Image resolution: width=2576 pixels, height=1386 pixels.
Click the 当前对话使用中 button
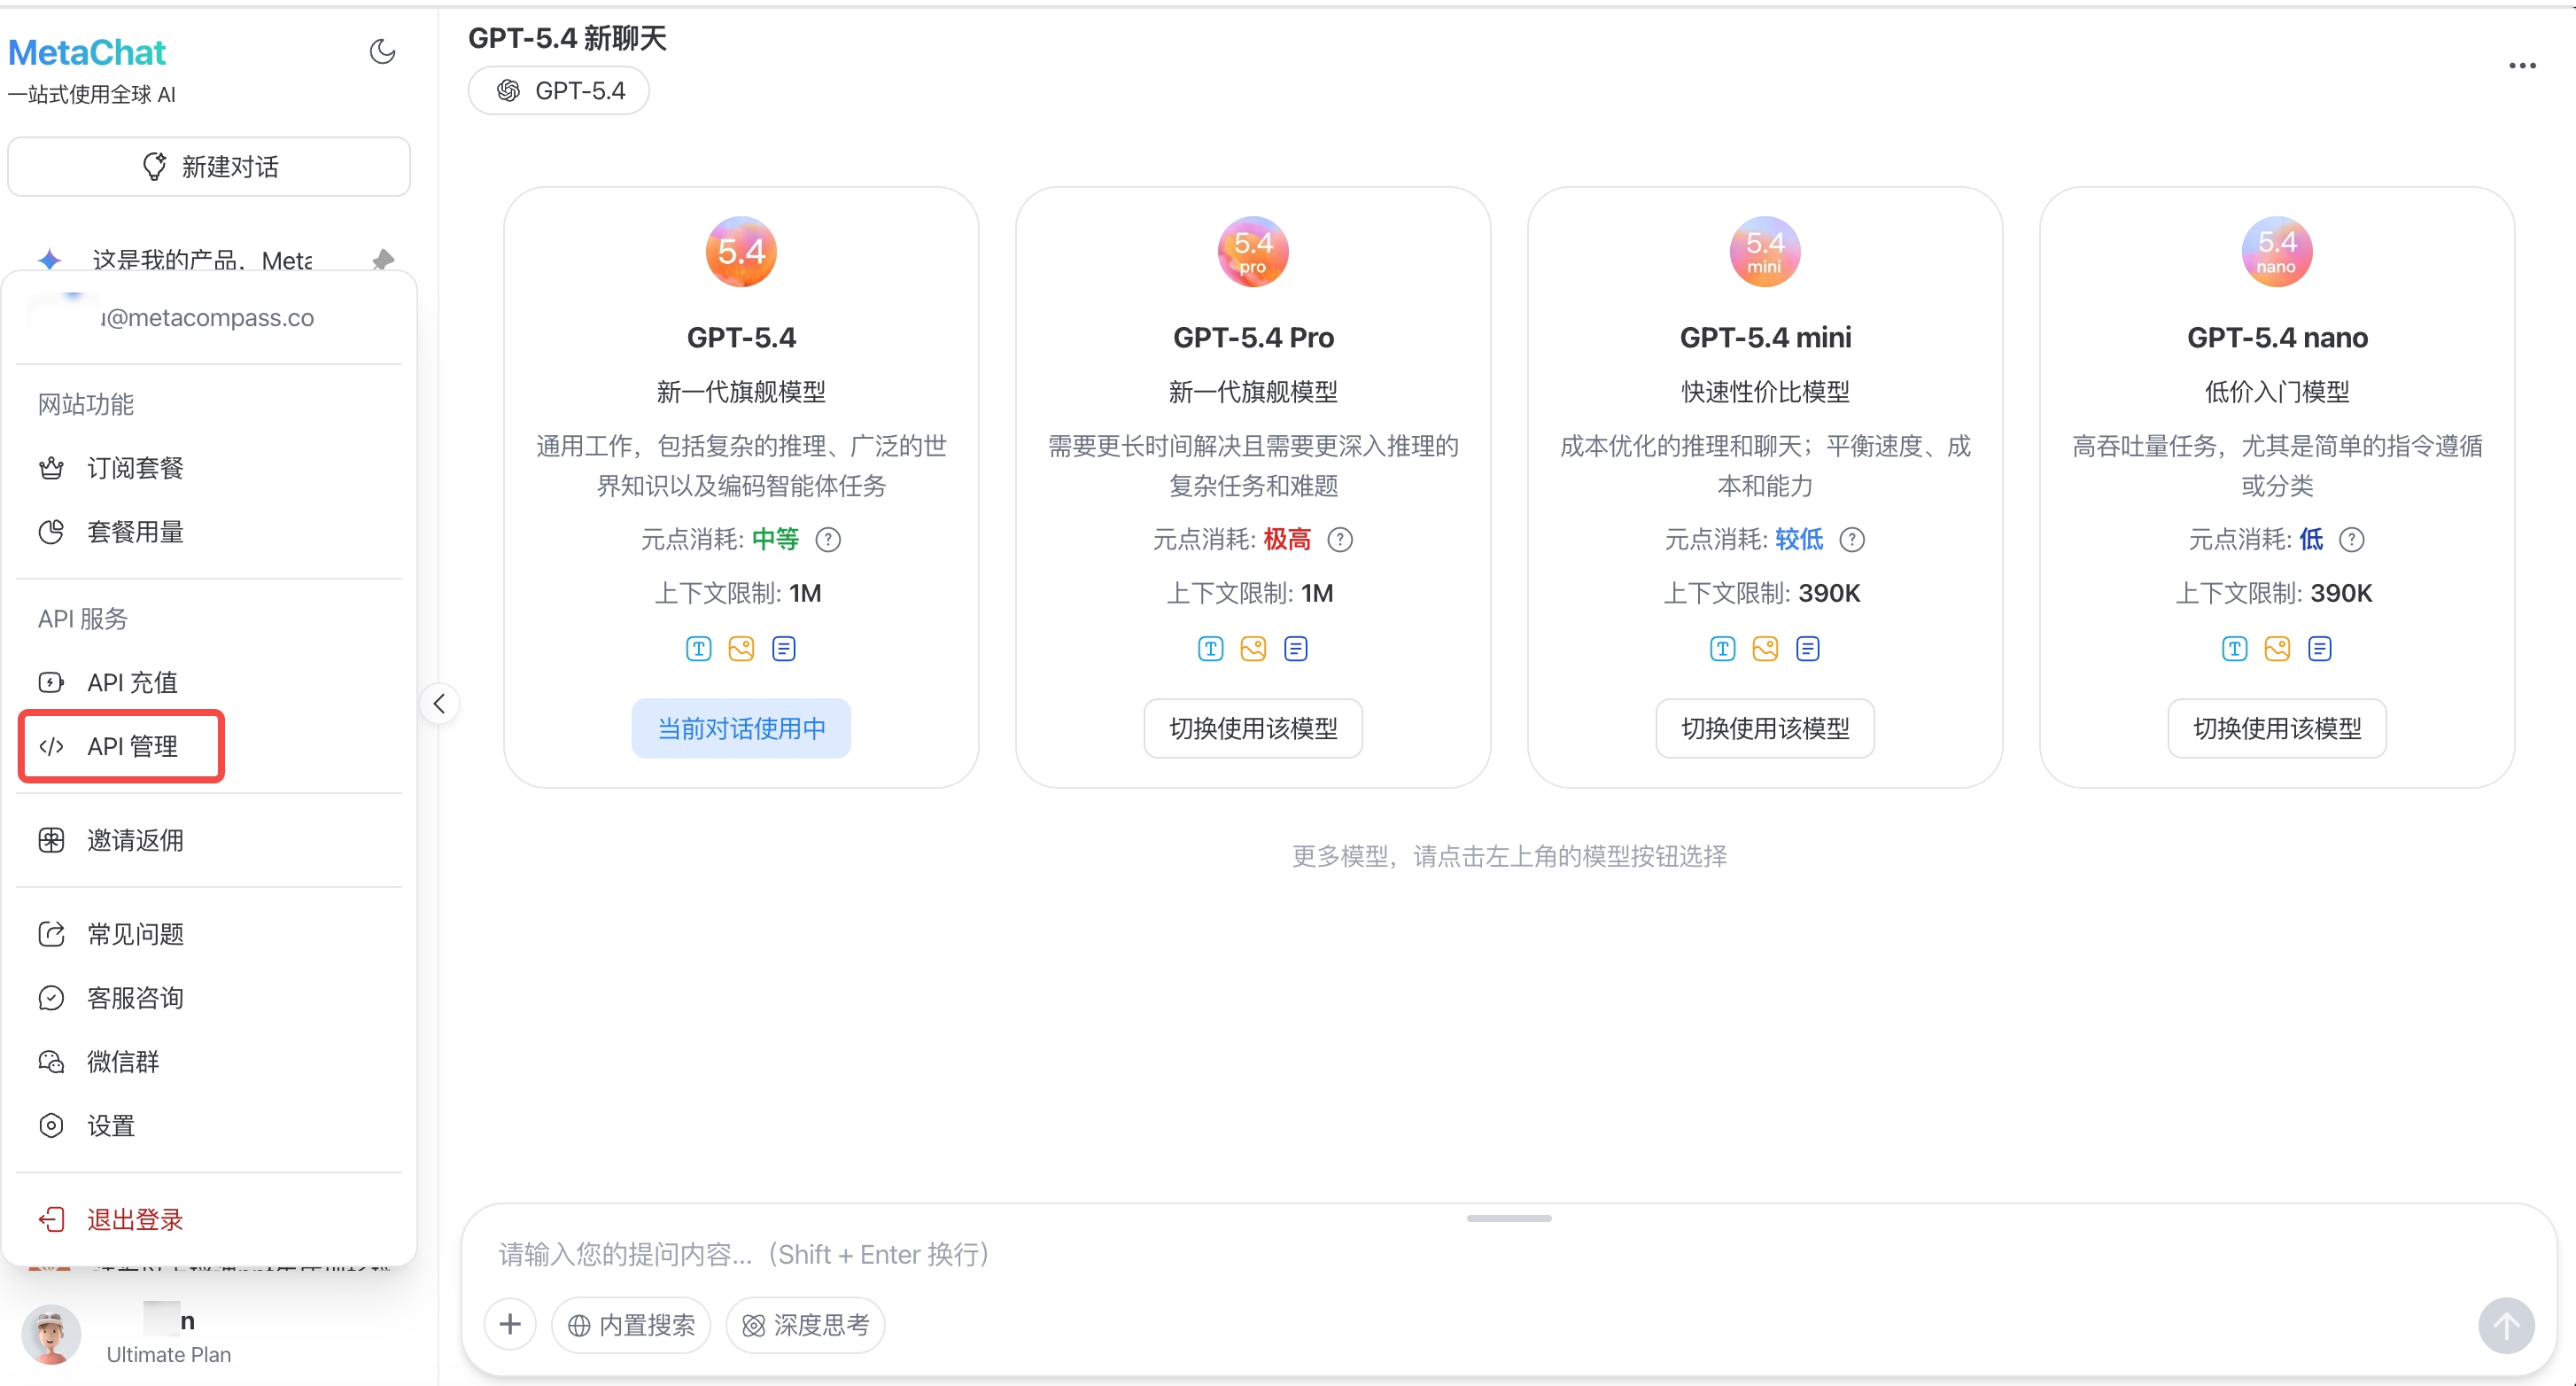tap(741, 728)
